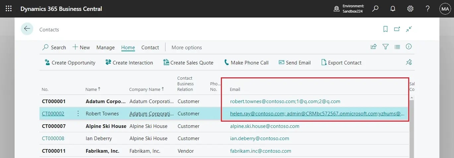Open the helen.ray@contoso.com email link
Image resolution: width=454 pixels, height=158 pixels.
[x=317, y=113]
